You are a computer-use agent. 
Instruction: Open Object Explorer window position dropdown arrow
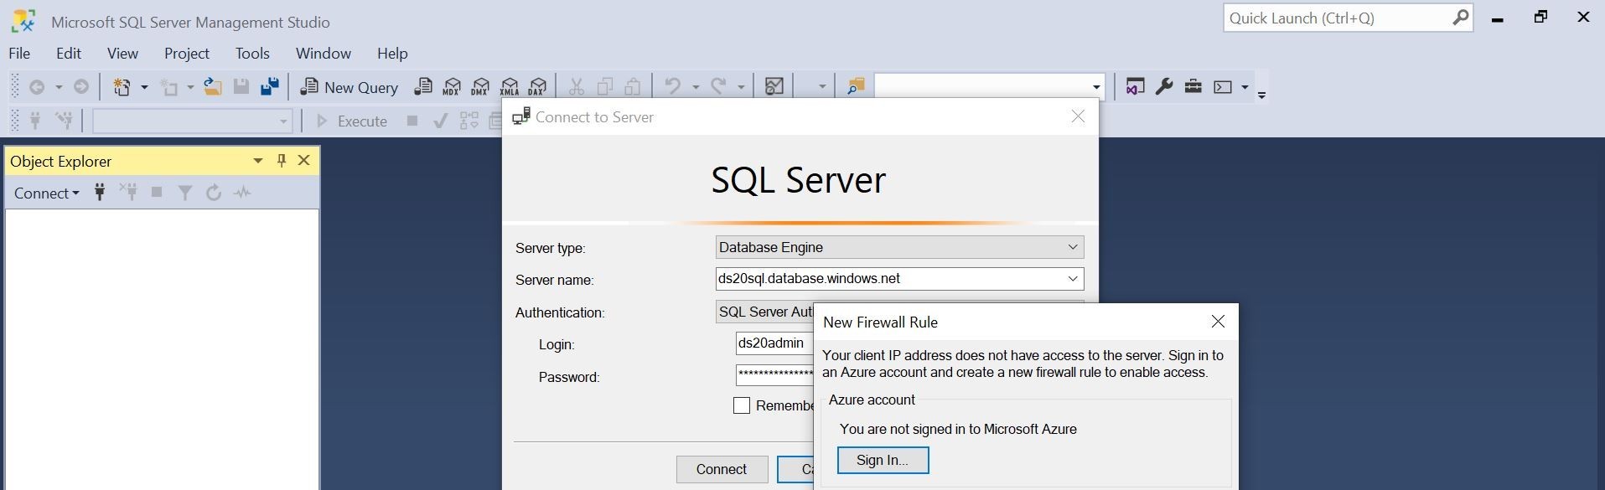(x=258, y=160)
